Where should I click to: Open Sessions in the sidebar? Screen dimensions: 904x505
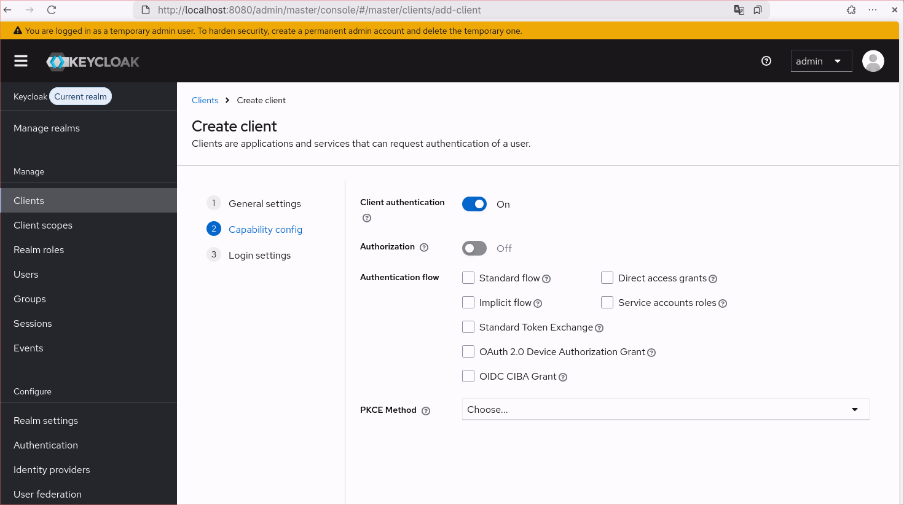pyautogui.click(x=88, y=323)
